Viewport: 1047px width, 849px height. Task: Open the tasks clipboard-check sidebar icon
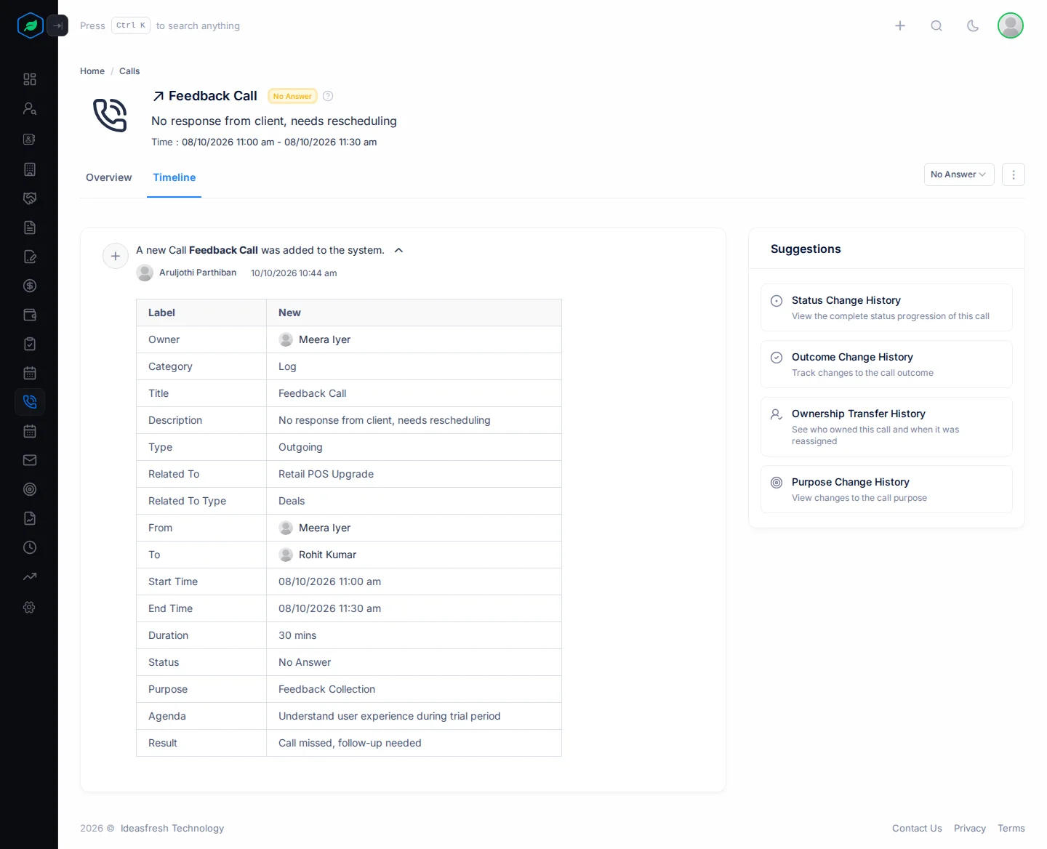[x=30, y=344]
